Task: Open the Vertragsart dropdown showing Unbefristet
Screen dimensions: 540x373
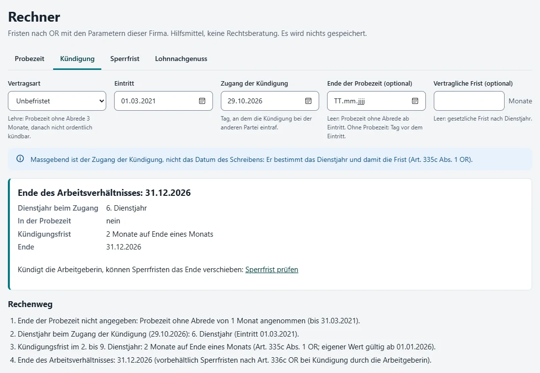Action: (x=57, y=101)
